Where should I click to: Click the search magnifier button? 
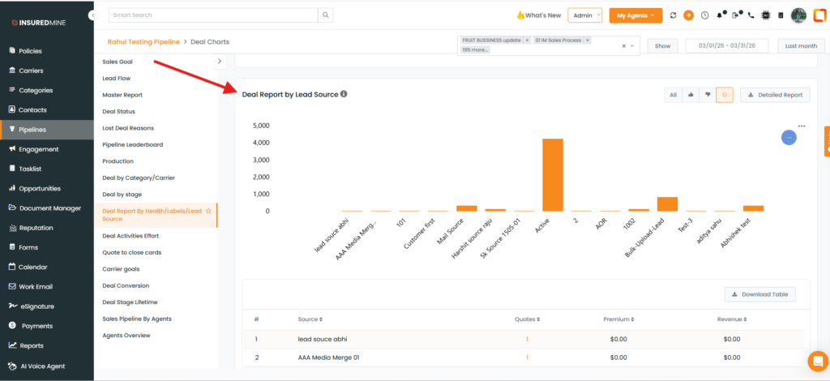(x=325, y=15)
